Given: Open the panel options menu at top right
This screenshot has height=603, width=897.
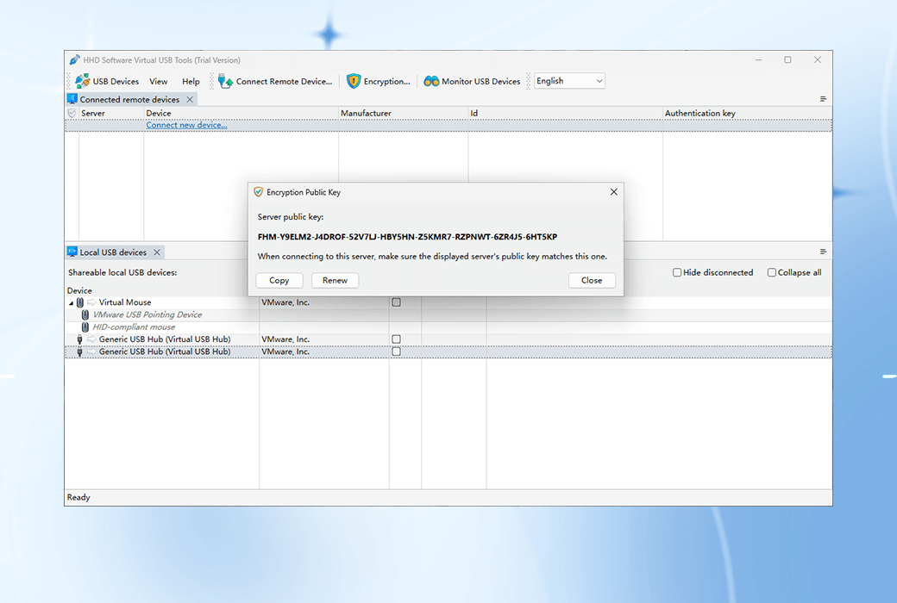Looking at the screenshot, I should click(x=823, y=98).
